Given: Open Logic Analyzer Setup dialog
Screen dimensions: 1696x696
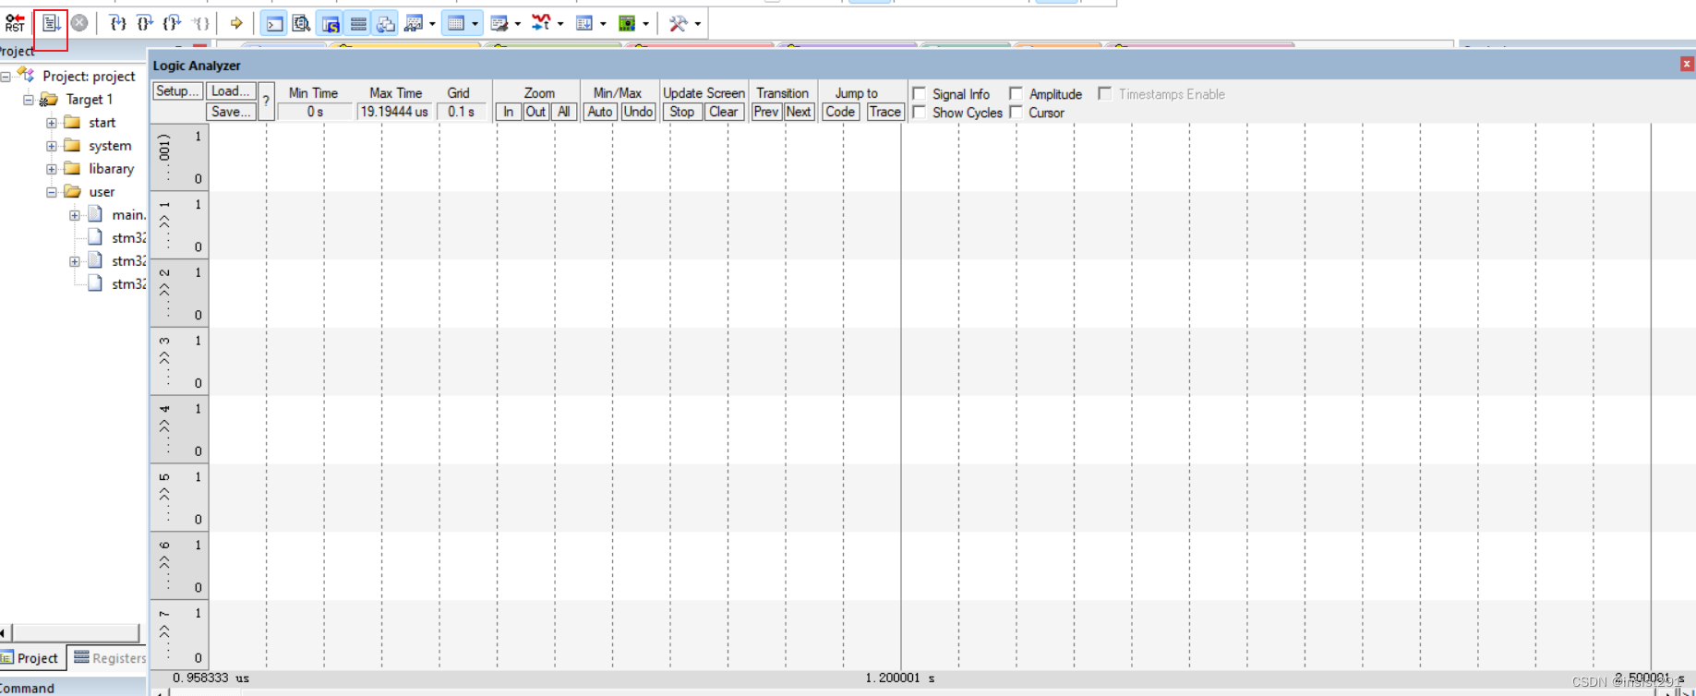Looking at the screenshot, I should [x=177, y=91].
